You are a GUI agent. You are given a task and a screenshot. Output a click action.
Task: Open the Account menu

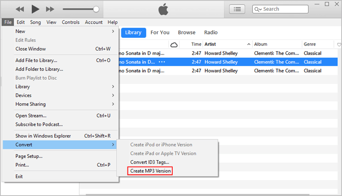click(94, 22)
